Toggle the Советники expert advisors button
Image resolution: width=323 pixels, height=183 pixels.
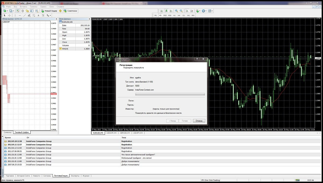coord(70,11)
